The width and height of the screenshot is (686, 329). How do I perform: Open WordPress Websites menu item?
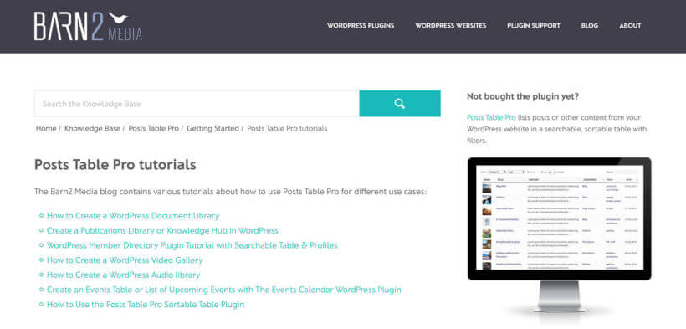[451, 26]
